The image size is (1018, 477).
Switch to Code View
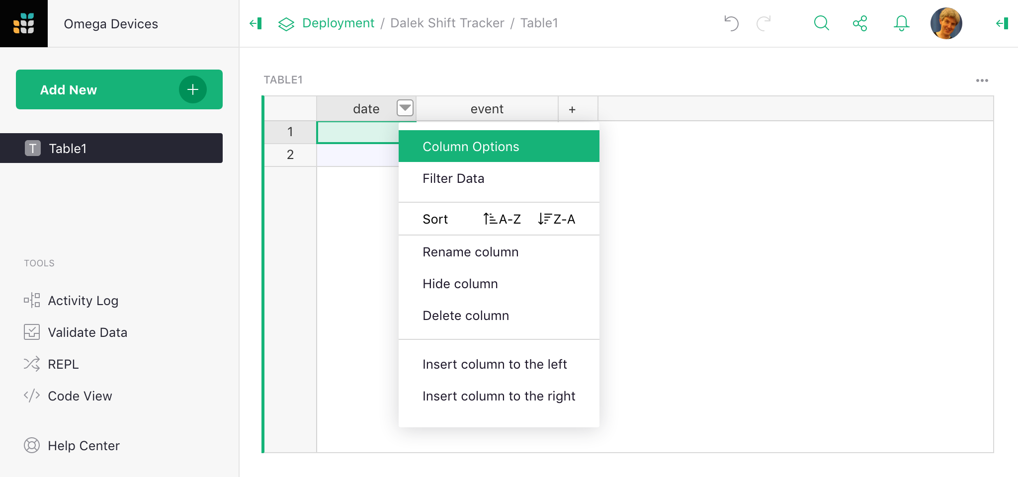pyautogui.click(x=79, y=396)
